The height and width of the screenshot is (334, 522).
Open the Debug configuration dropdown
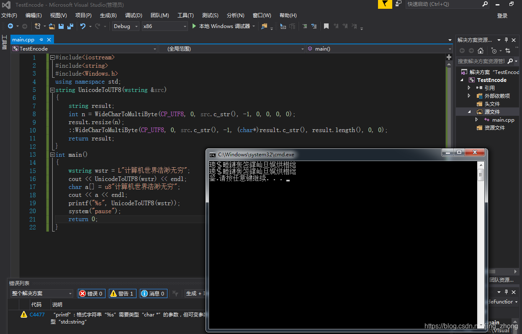(126, 26)
